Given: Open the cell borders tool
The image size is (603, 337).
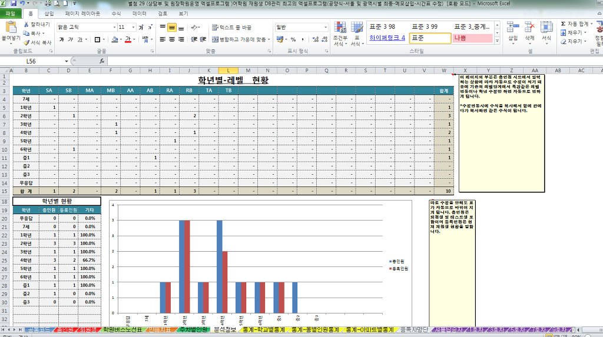Looking at the screenshot, I should [98, 39].
